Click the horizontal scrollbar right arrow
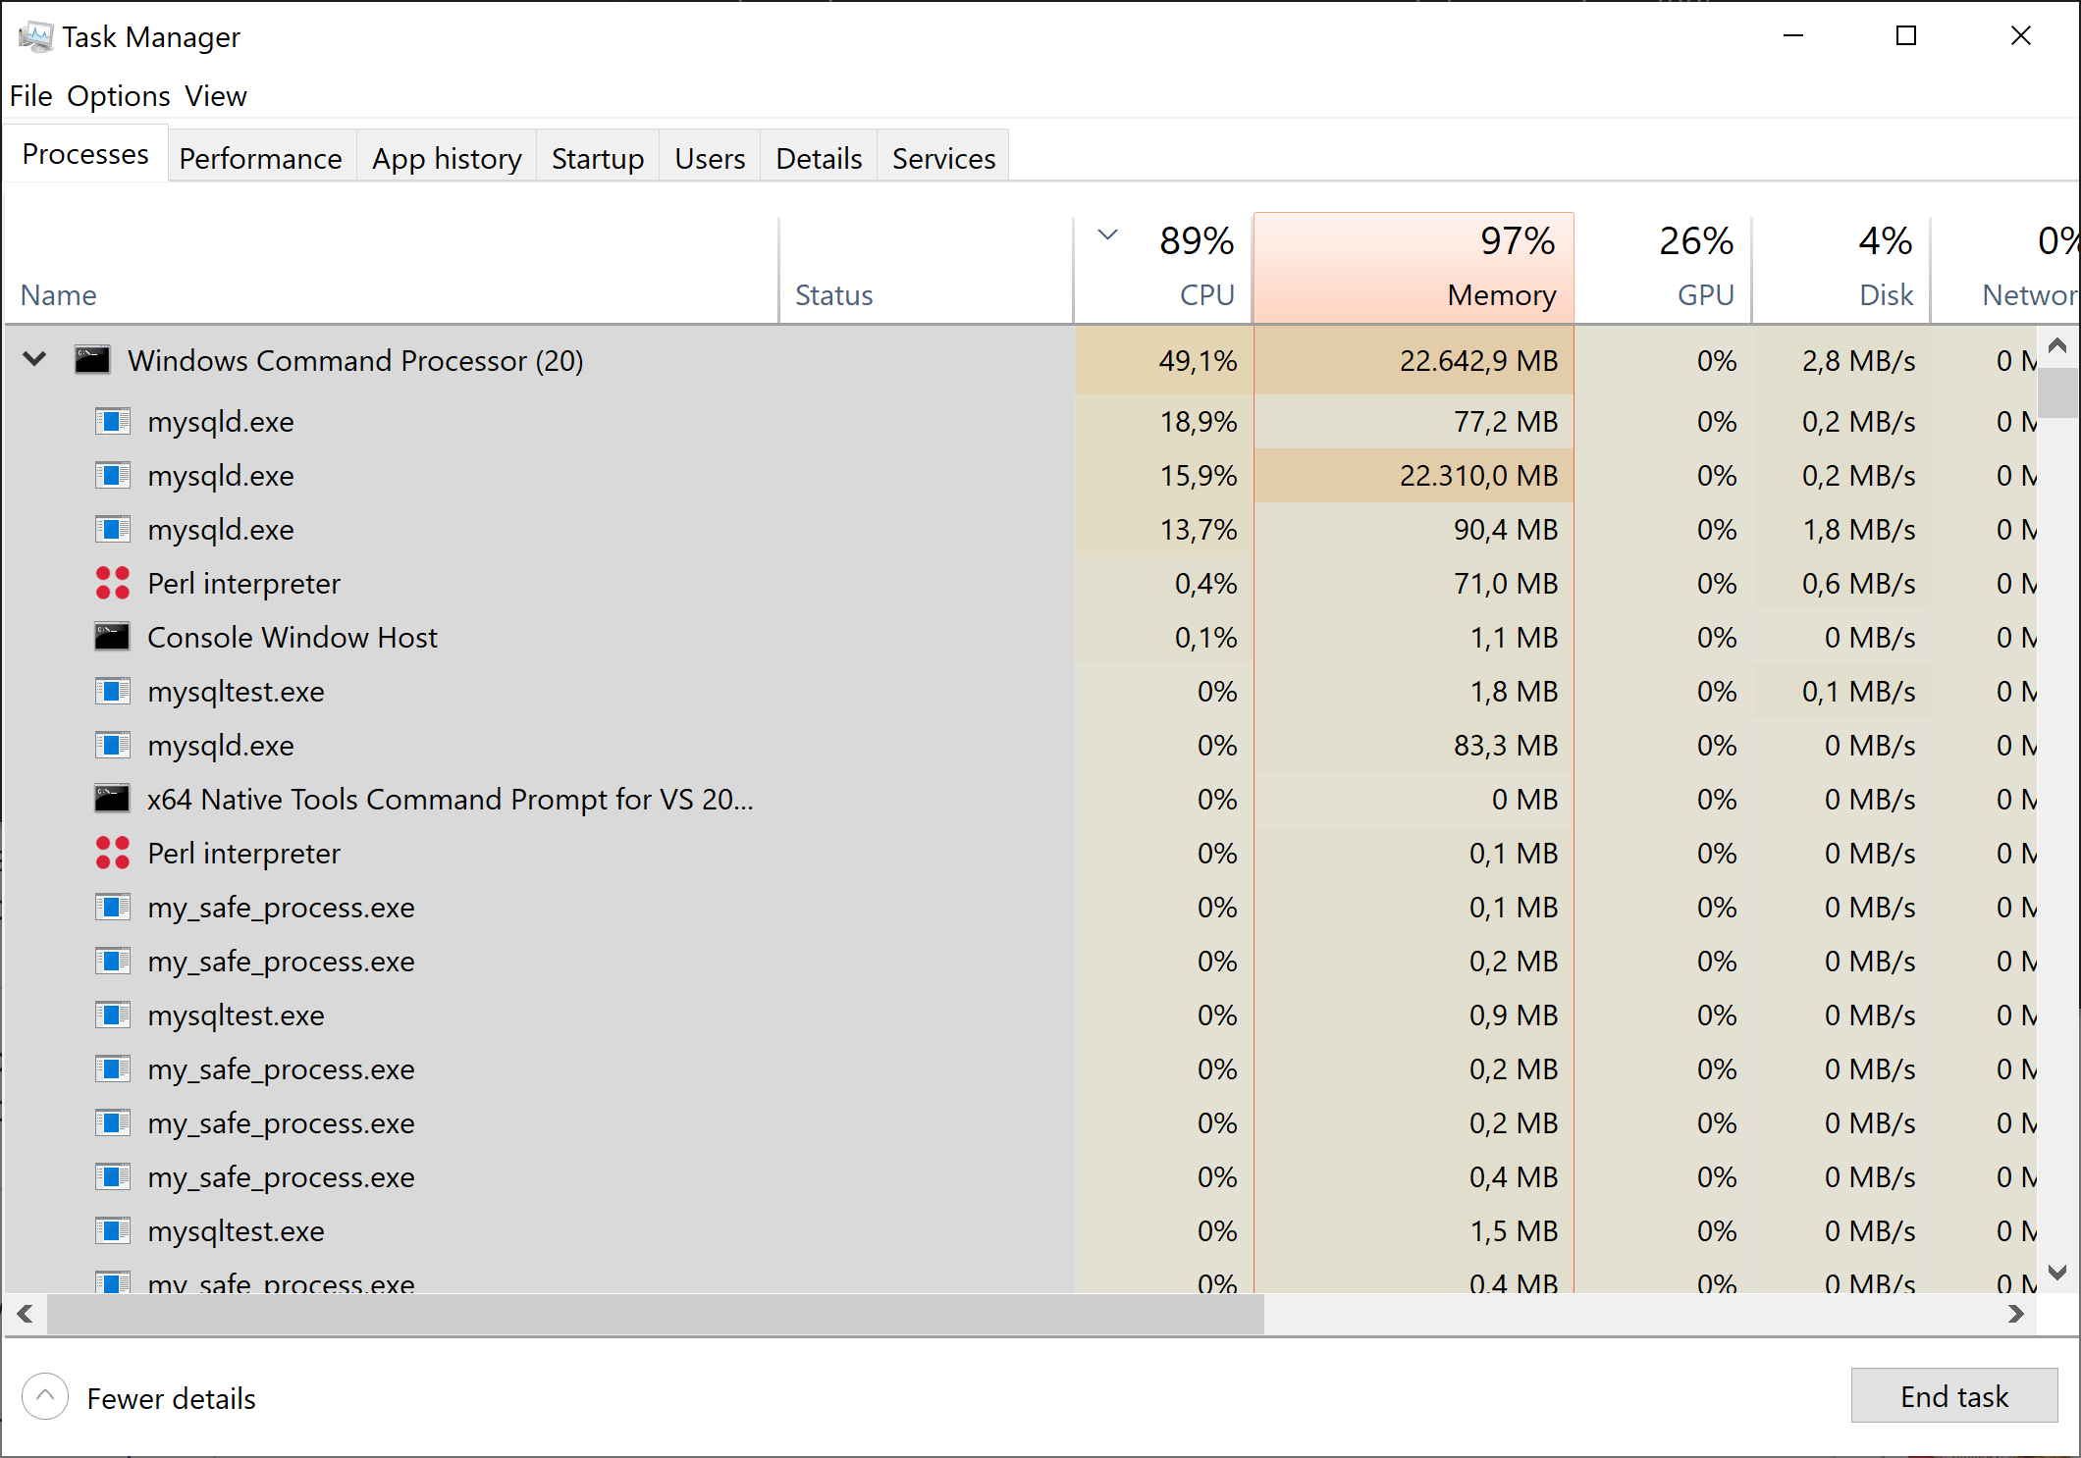Image resolution: width=2081 pixels, height=1458 pixels. coord(2016,1314)
